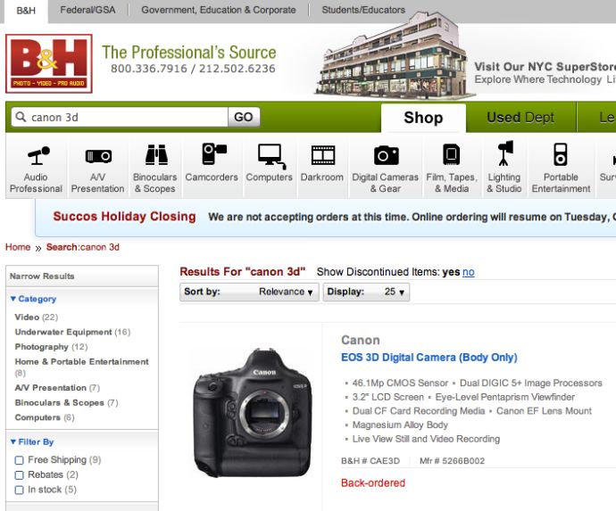The image size is (616, 511).
Task: Open the Students/Educators tab
Action: tap(363, 10)
